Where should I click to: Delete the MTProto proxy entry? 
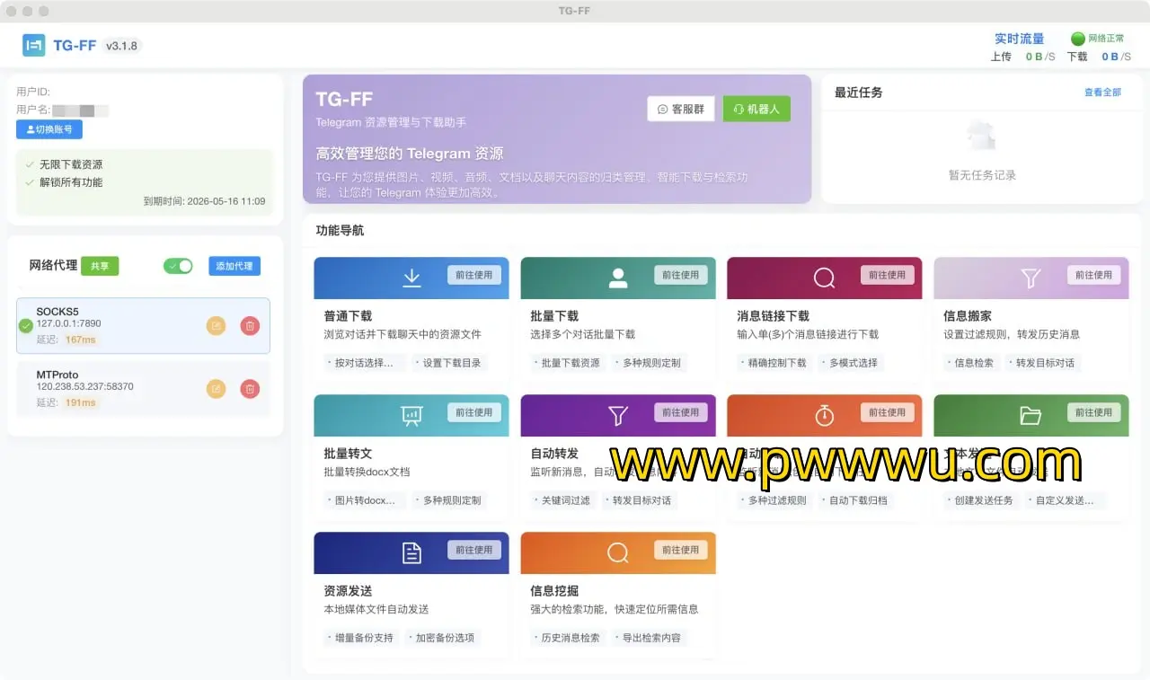point(250,389)
